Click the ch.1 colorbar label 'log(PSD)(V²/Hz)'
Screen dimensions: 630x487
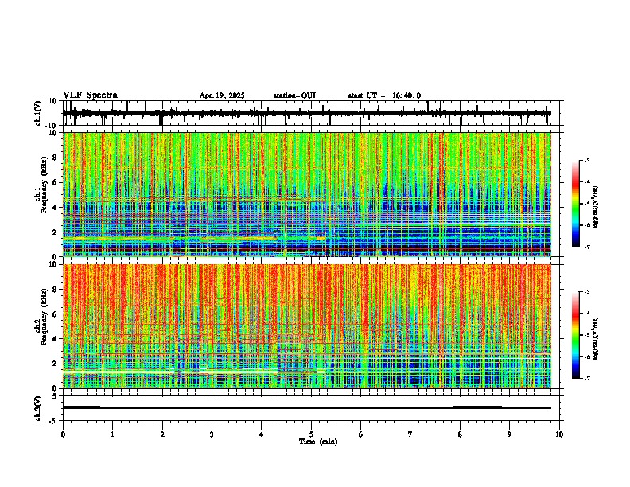(x=596, y=207)
